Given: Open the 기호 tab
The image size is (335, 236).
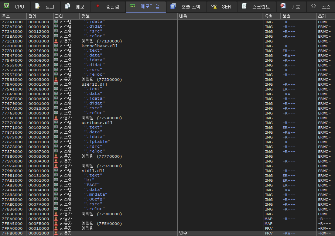Looking at the screenshot, I should (x=291, y=7).
